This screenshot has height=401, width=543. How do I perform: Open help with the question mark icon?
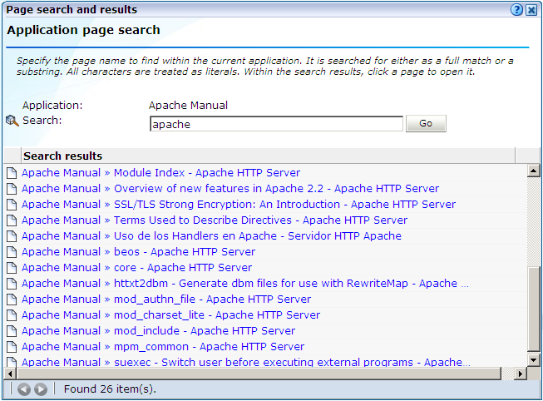516,10
